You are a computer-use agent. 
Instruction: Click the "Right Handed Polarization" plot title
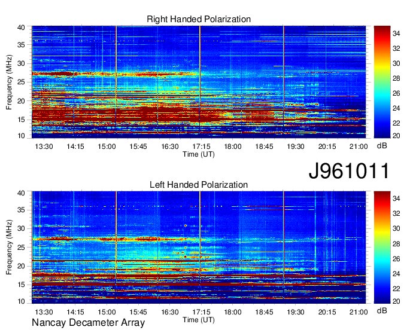point(199,19)
